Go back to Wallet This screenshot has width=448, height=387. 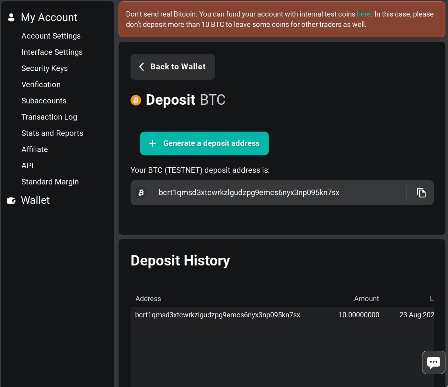point(173,67)
